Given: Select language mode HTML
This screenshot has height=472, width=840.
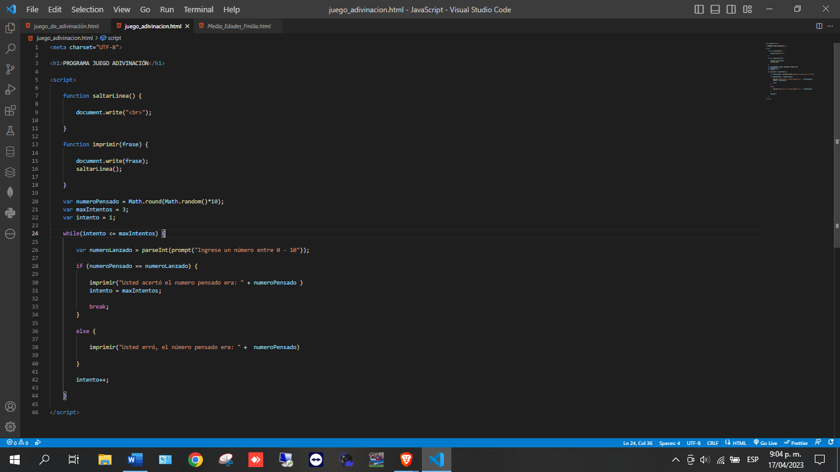Looking at the screenshot, I should [736, 442].
